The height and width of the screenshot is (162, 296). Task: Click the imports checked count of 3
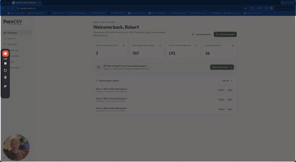tap(97, 53)
